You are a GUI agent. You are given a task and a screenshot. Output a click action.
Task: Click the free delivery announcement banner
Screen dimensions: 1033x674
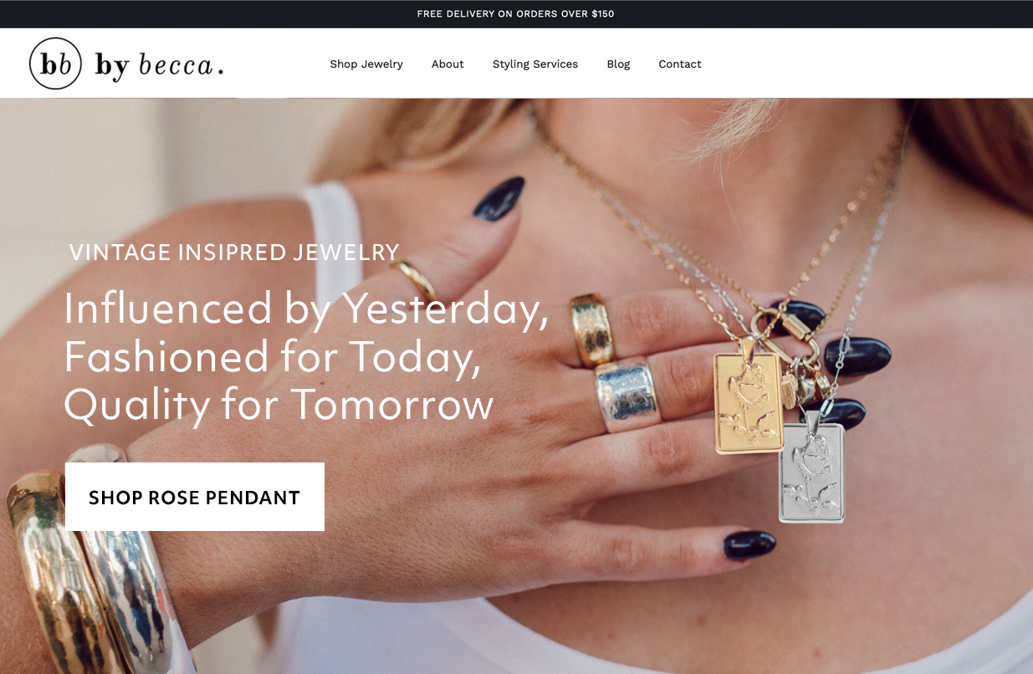click(x=516, y=14)
